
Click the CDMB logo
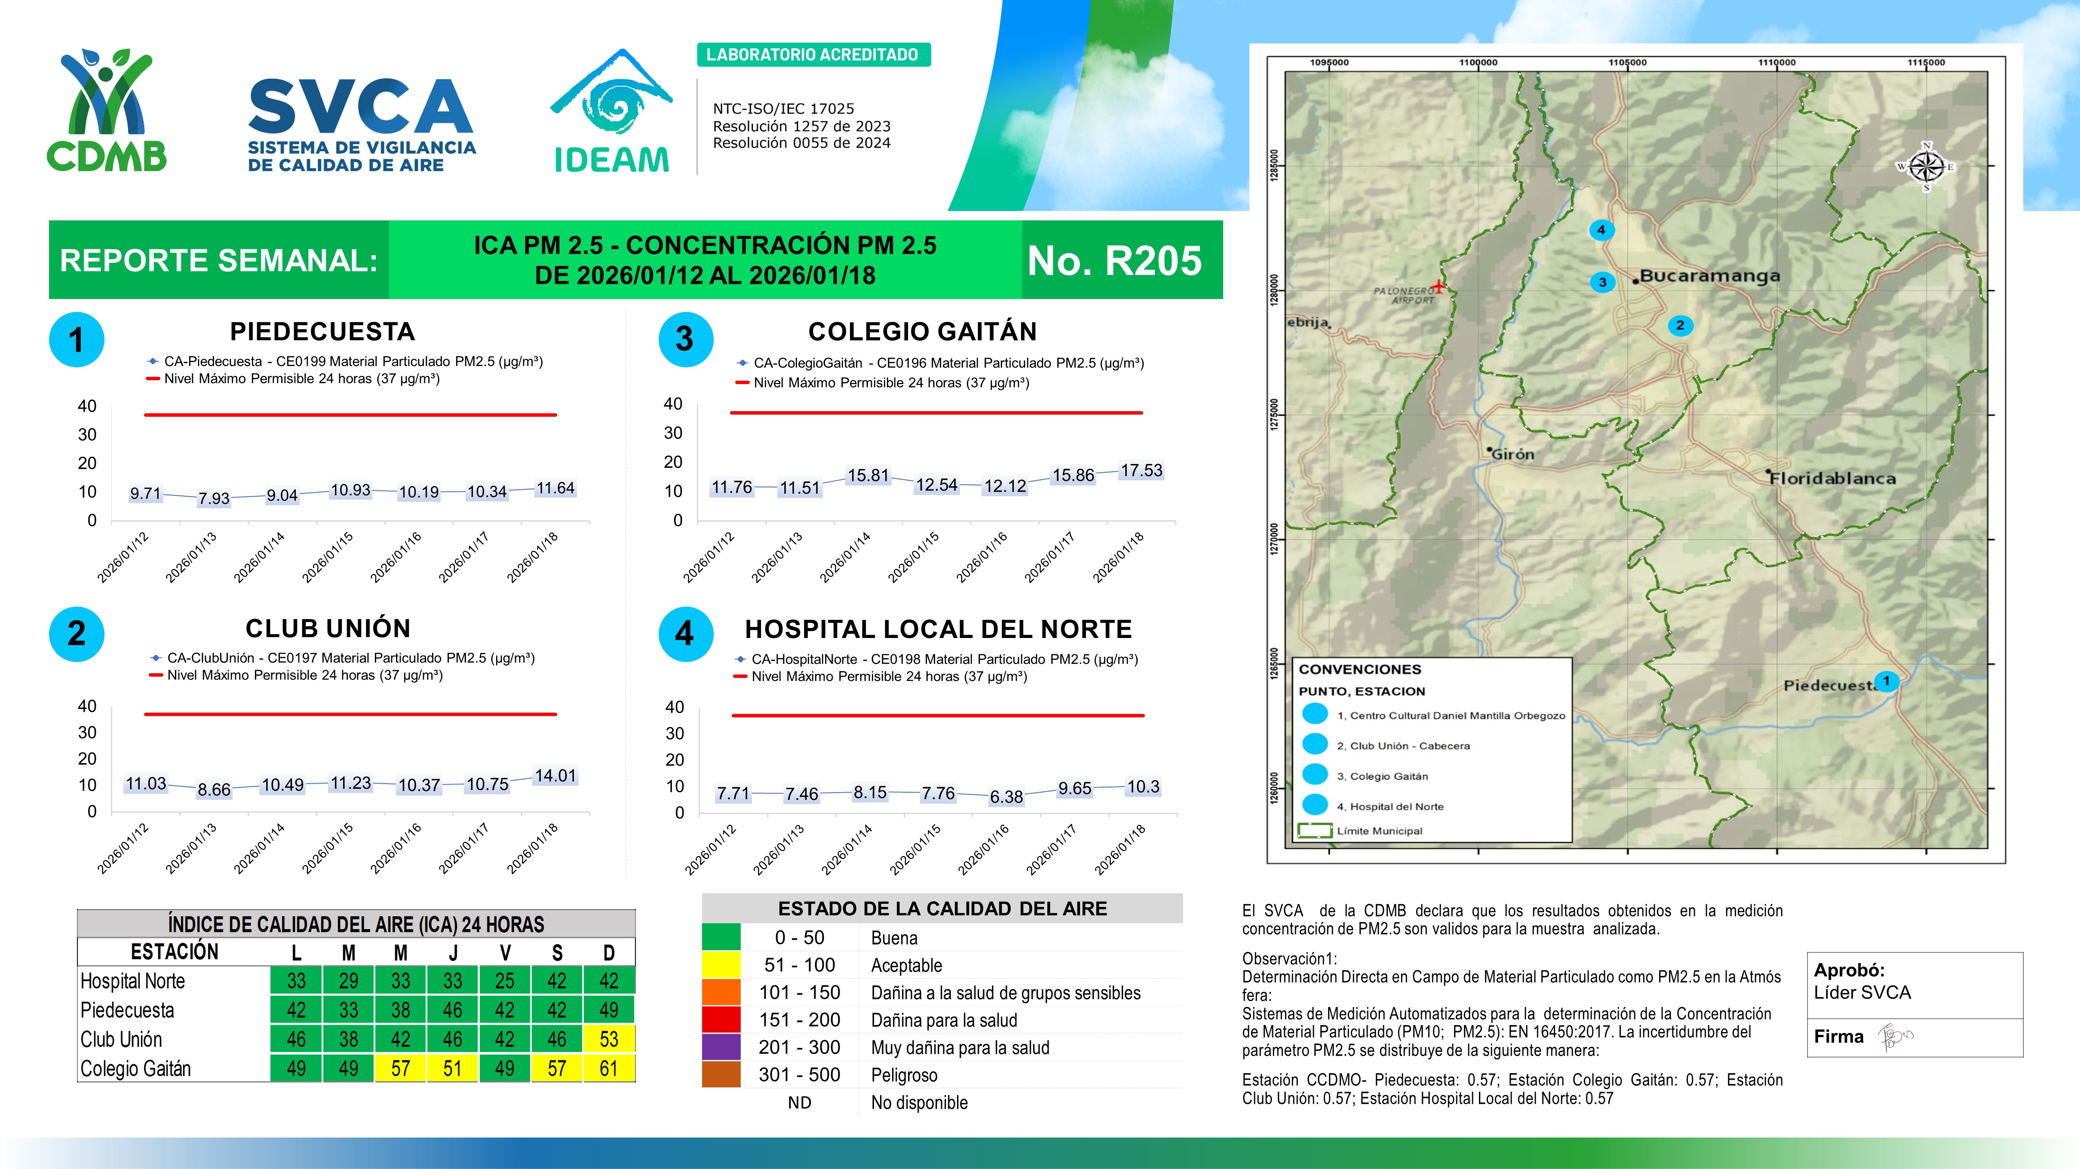point(107,110)
